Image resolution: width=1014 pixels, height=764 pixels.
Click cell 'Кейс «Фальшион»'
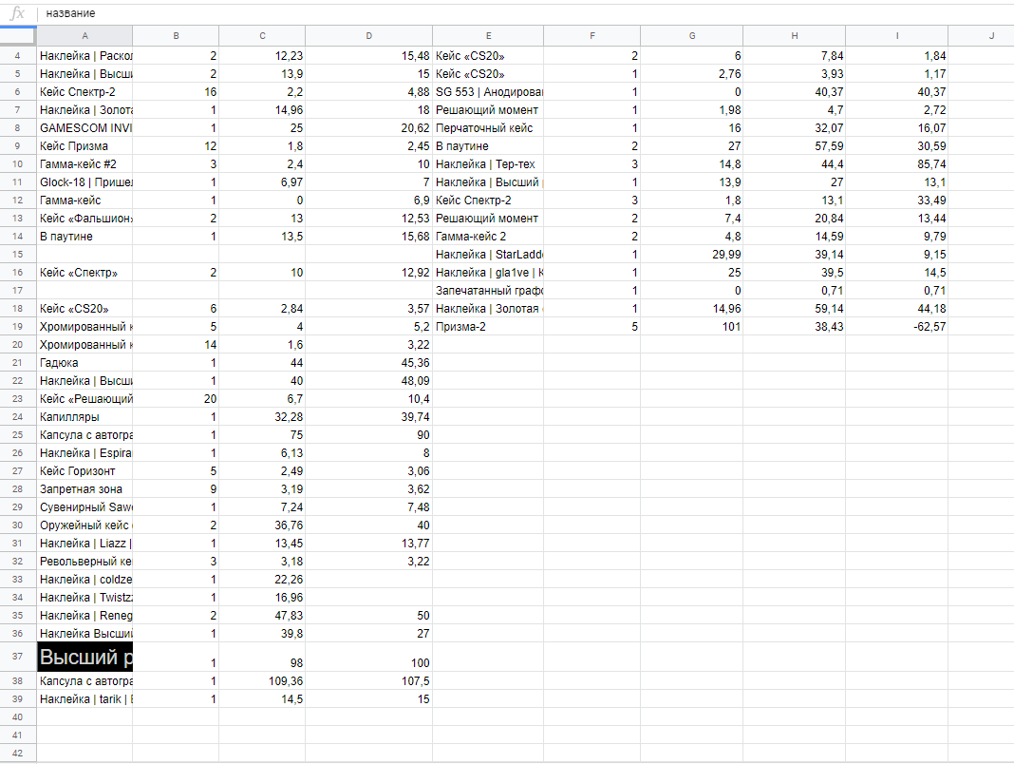[84, 219]
